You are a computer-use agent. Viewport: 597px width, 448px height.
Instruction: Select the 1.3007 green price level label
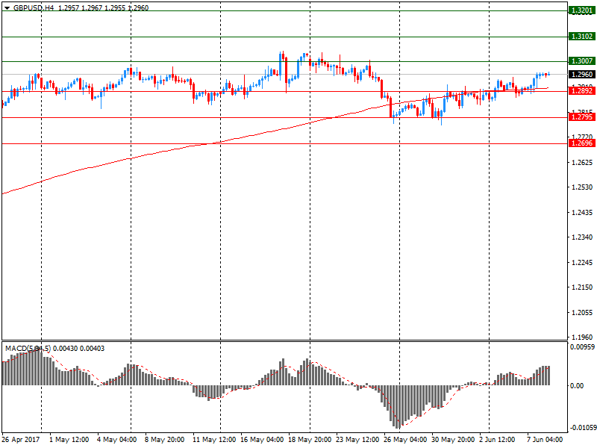[x=582, y=61]
